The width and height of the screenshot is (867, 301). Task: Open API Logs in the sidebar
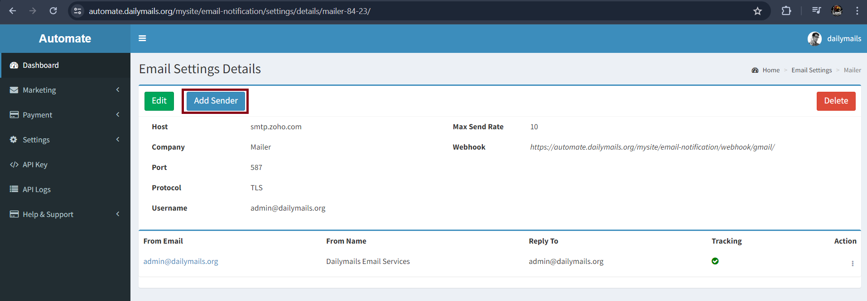36,189
